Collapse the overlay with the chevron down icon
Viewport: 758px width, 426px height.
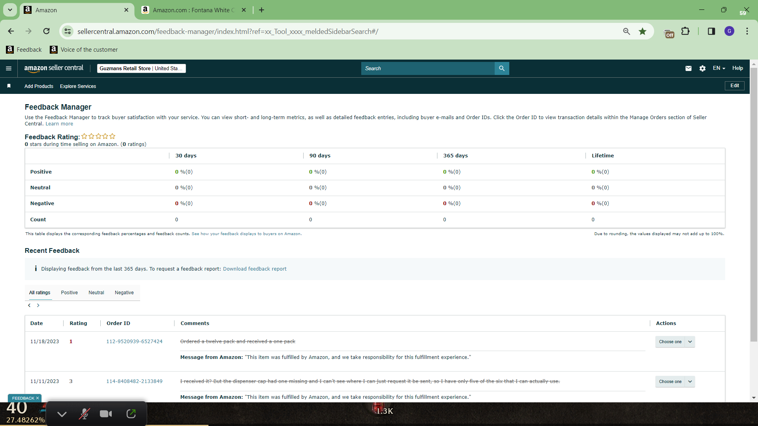click(62, 414)
